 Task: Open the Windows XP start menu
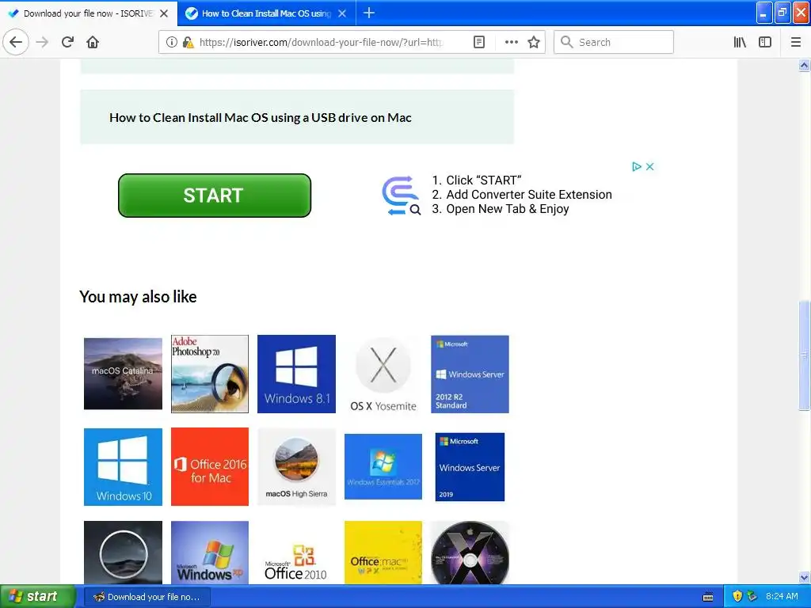click(x=36, y=596)
